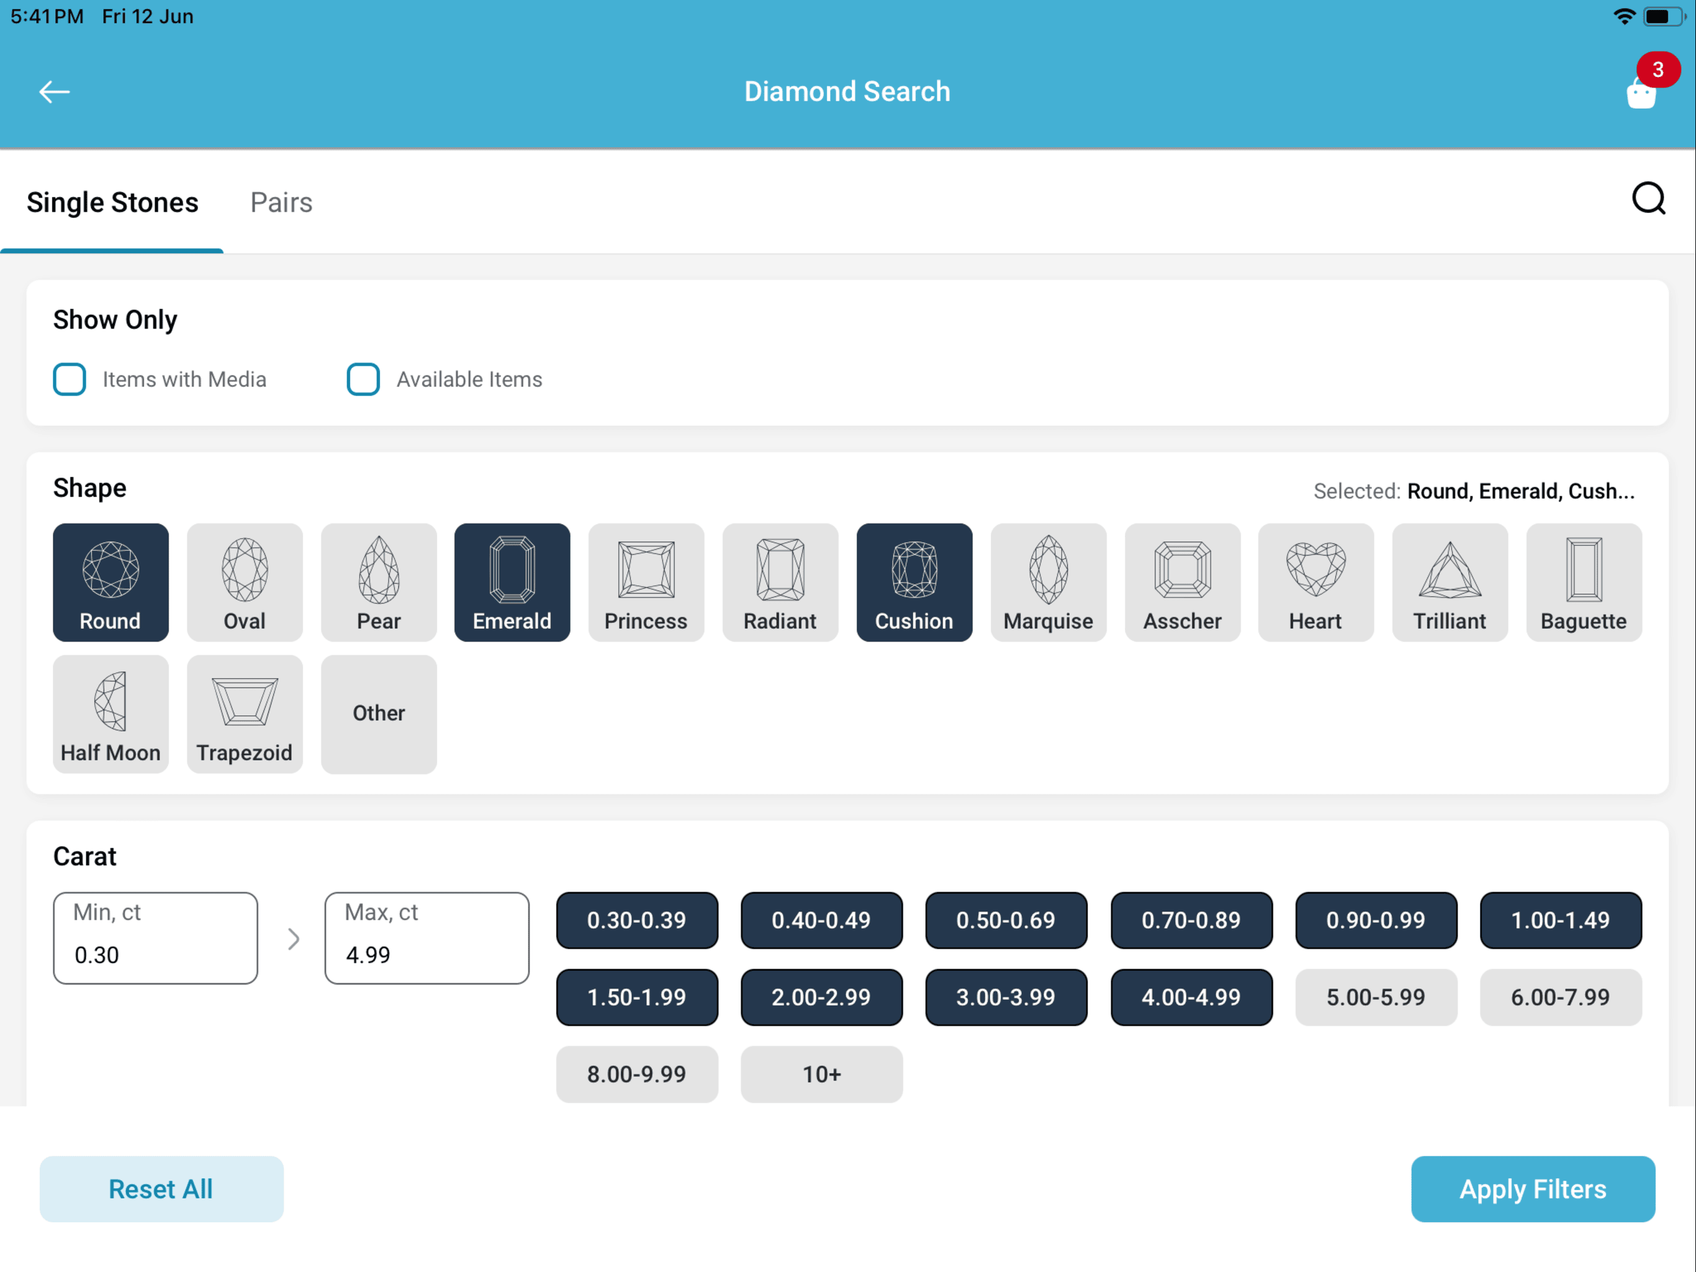The image size is (1696, 1272).
Task: Enable the 8.00-9.99 carat range
Action: coord(637,1074)
